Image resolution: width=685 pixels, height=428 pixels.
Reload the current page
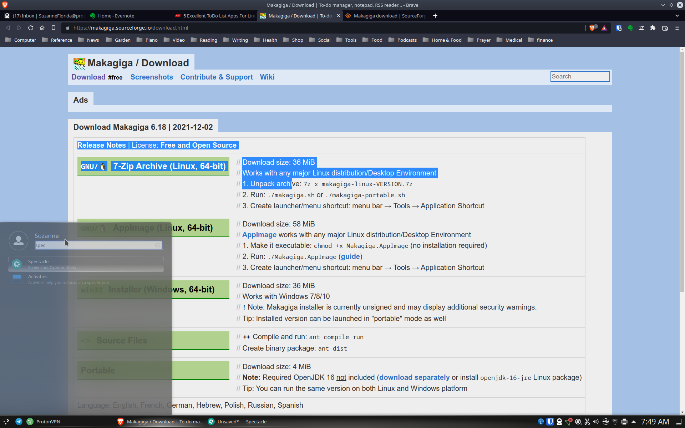pyautogui.click(x=31, y=28)
